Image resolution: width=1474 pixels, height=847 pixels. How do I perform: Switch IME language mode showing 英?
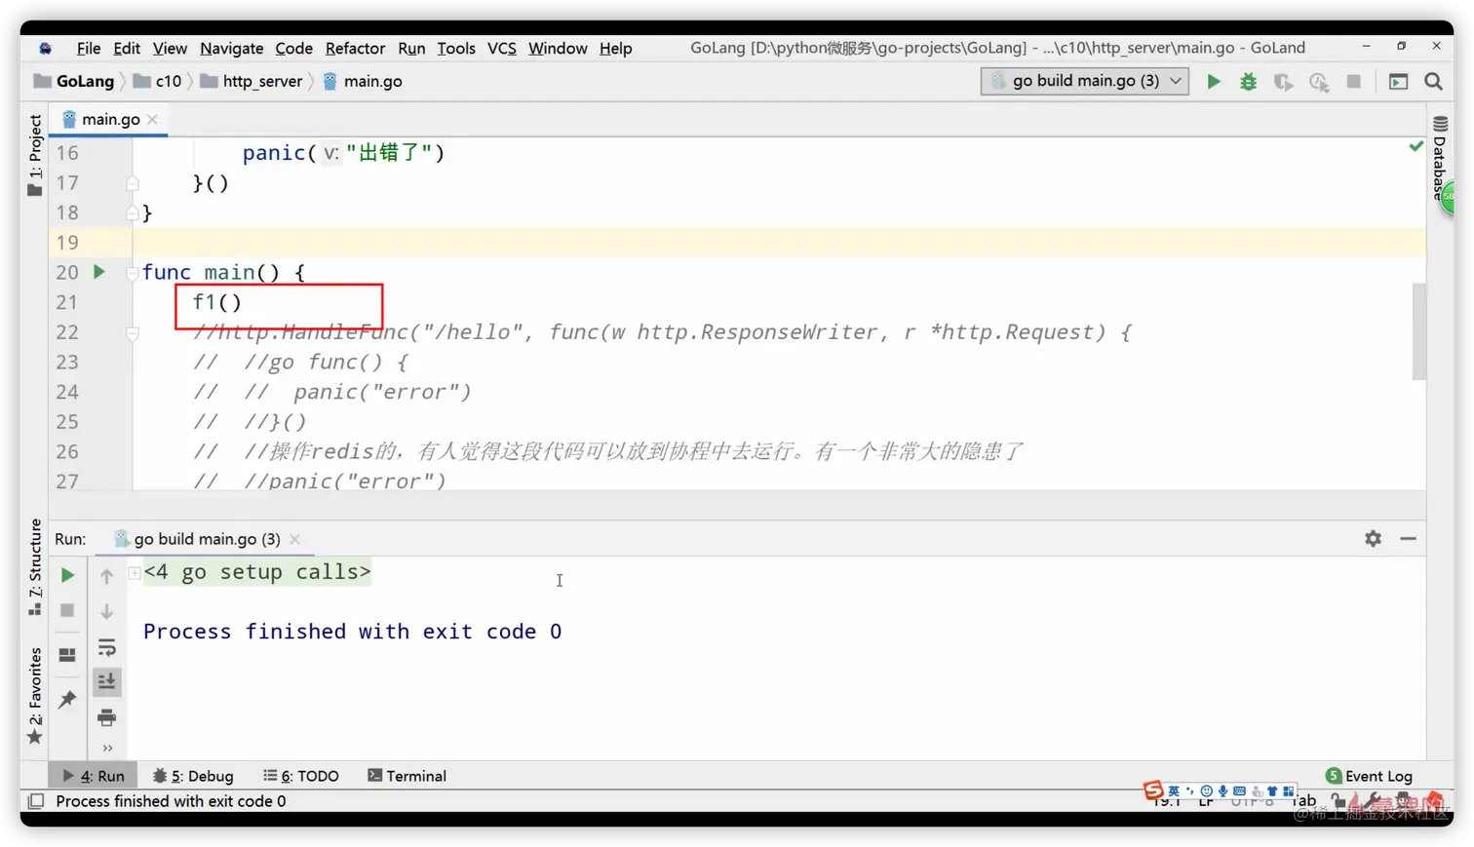[x=1173, y=790]
